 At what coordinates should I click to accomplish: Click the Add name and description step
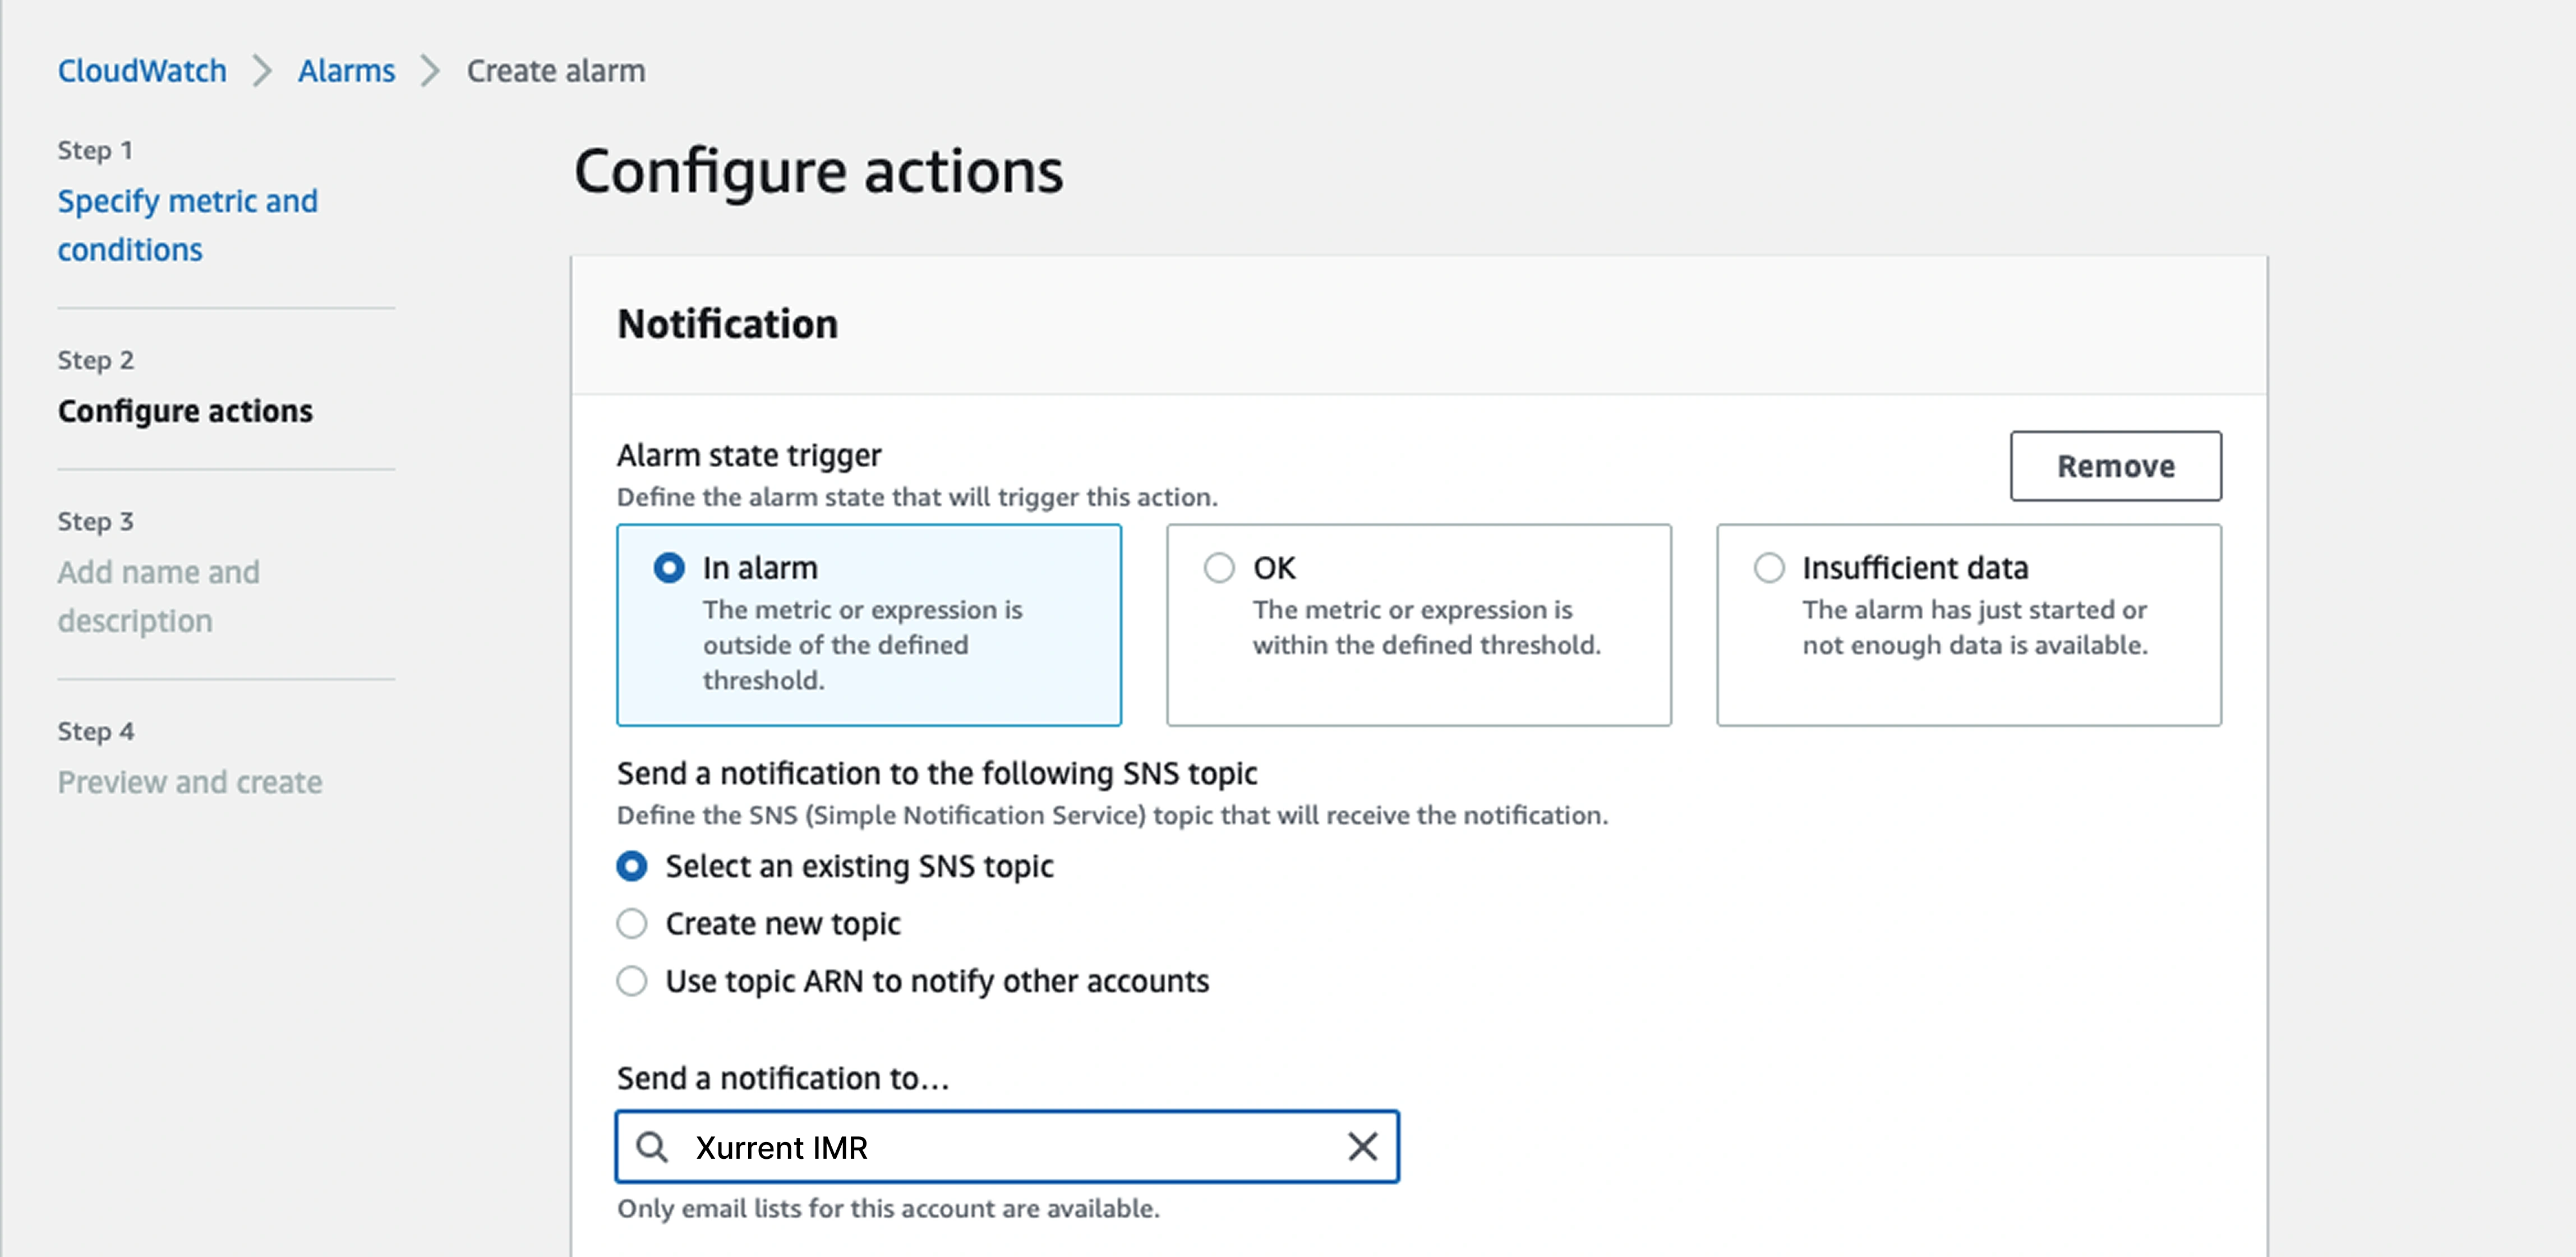pyautogui.click(x=158, y=596)
